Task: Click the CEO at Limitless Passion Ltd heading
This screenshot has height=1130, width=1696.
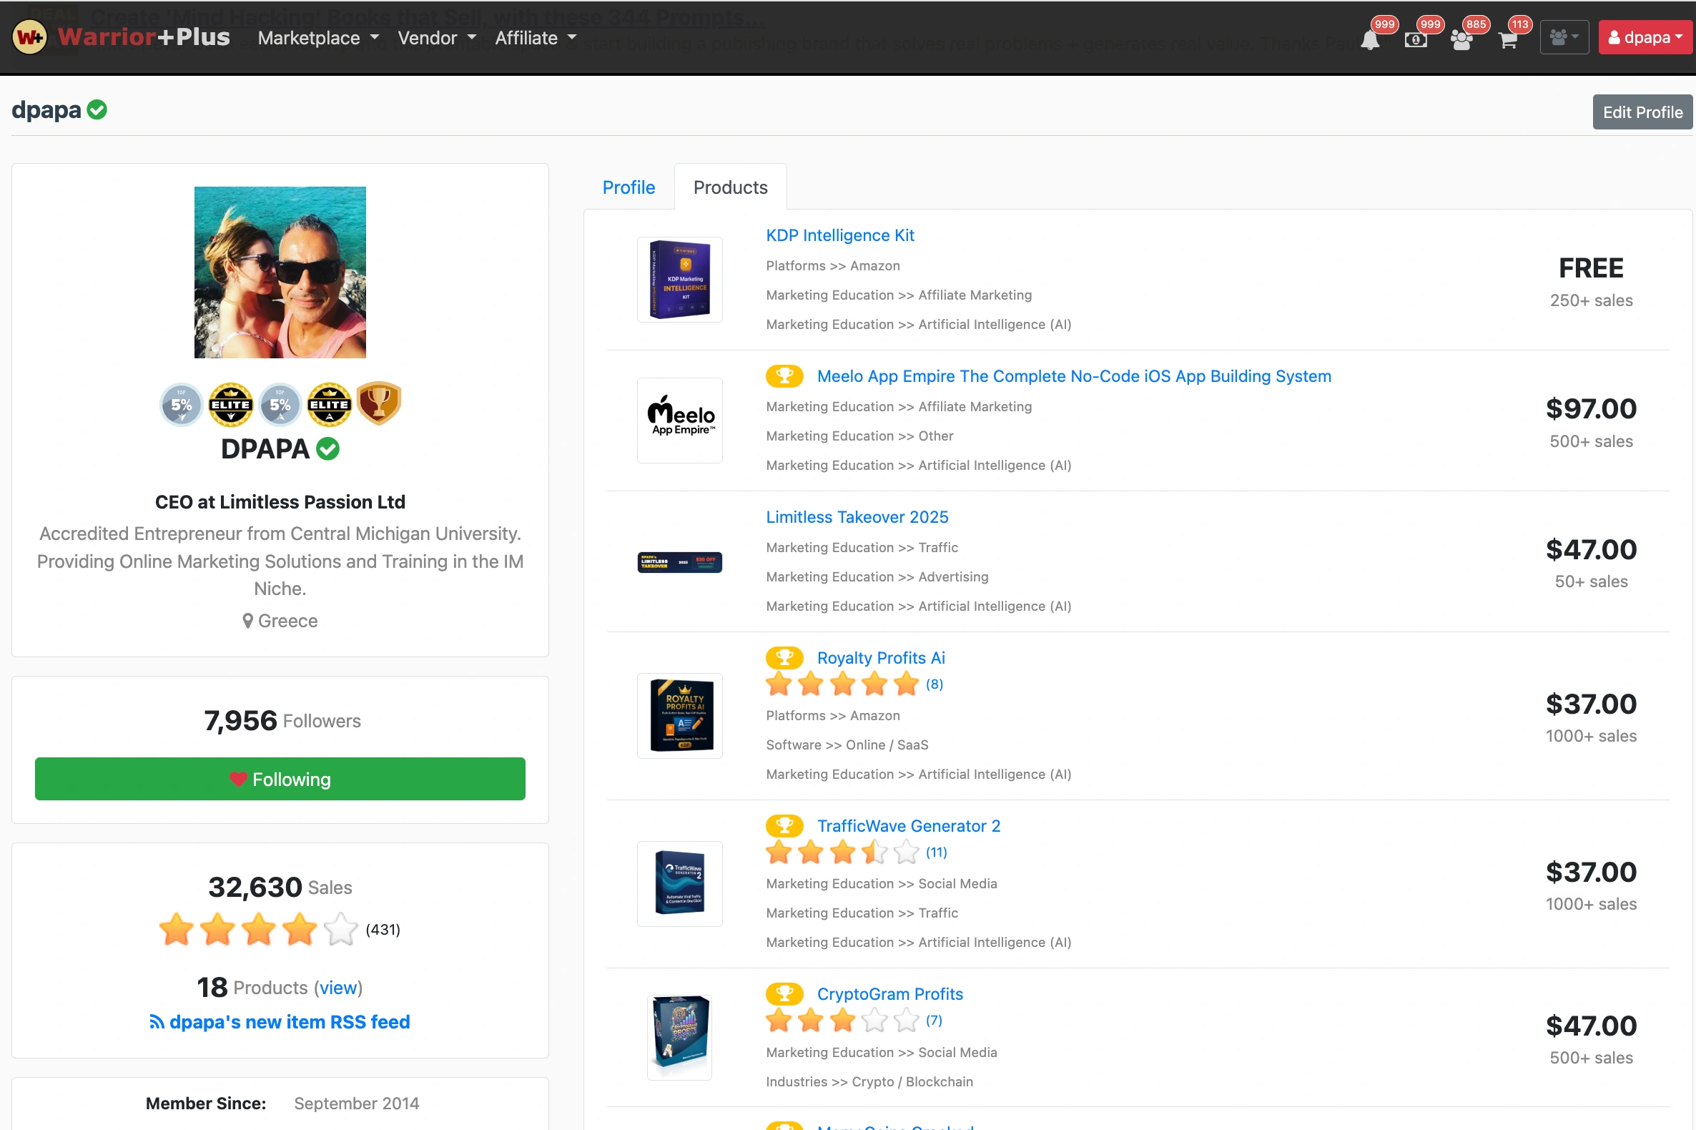Action: pyautogui.click(x=280, y=501)
